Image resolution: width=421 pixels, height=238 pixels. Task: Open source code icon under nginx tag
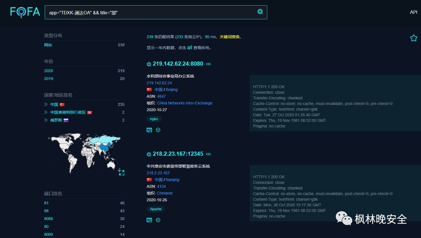tap(149, 130)
